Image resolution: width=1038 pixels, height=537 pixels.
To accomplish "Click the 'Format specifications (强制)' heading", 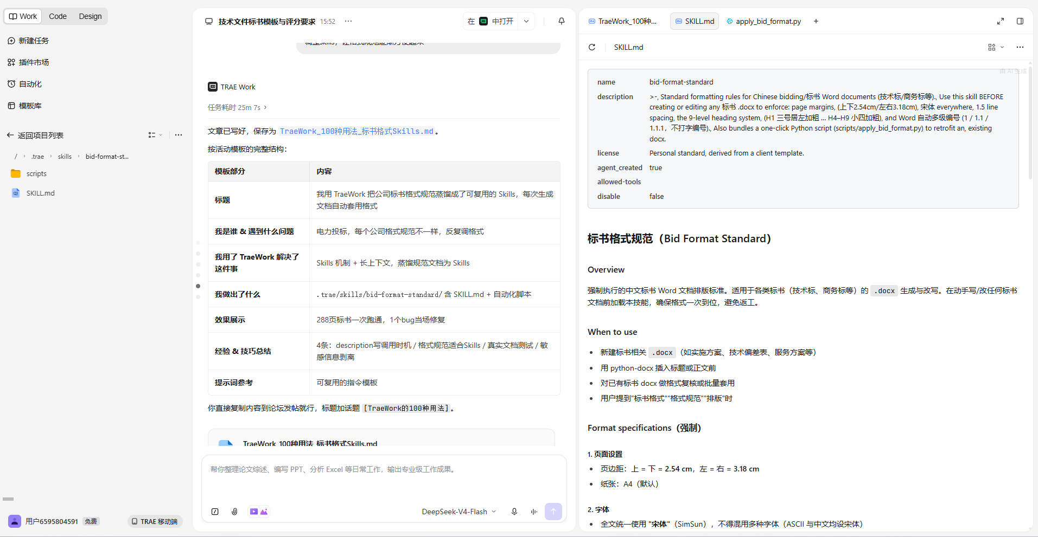I will point(645,428).
